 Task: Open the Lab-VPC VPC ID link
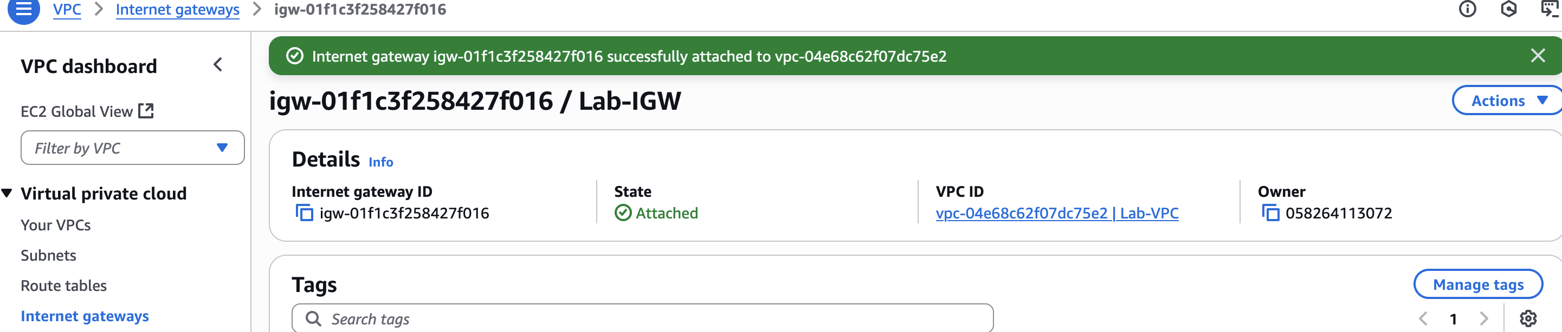point(1056,214)
